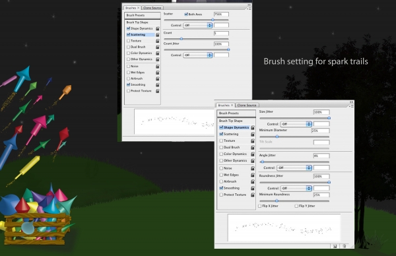Toggle the Both Axes checkbox
396x256 pixels.
coord(186,15)
